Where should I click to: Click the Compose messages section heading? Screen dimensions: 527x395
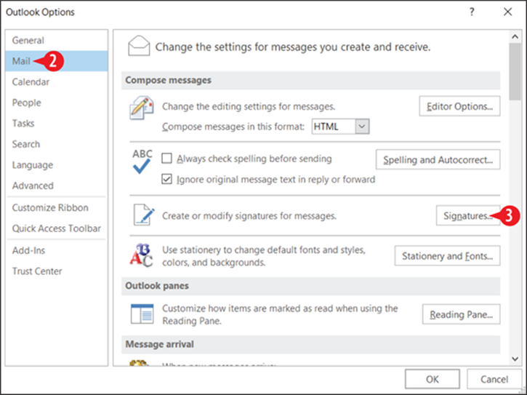[169, 80]
